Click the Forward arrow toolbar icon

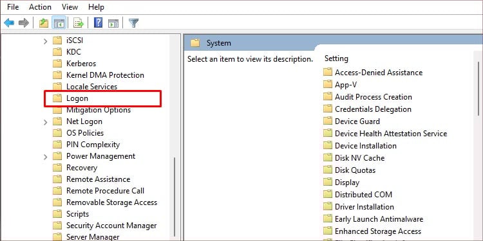24,22
